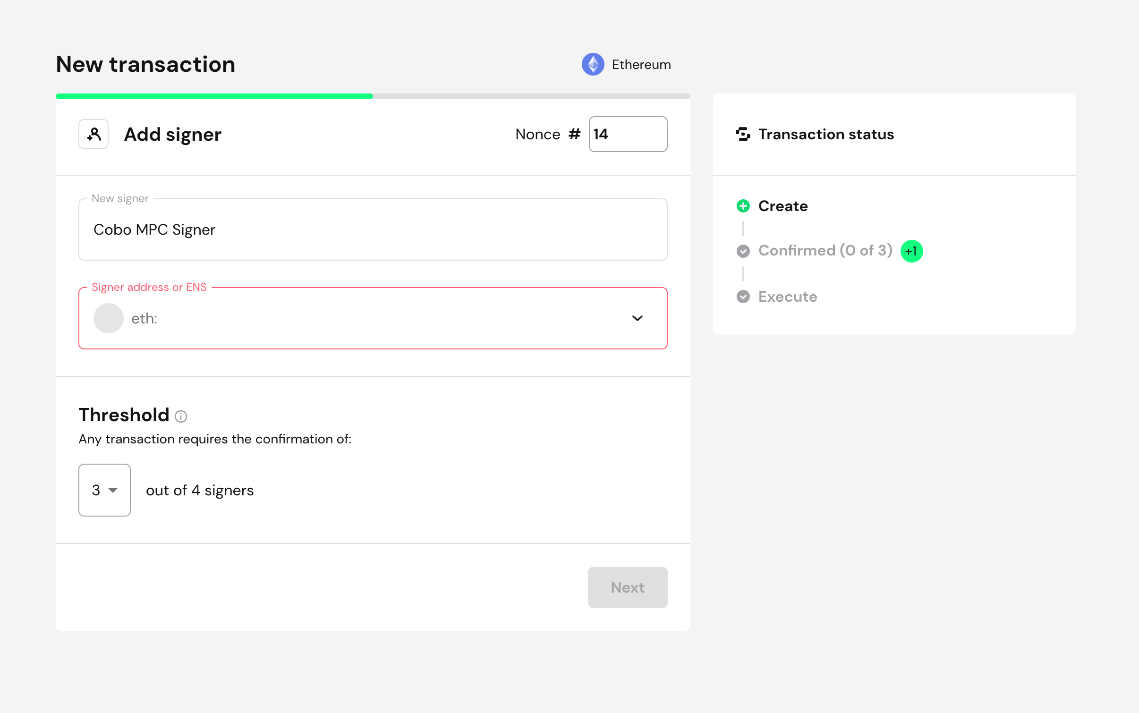Expand the signer address dropdown chevron
The image size is (1139, 713).
point(637,318)
